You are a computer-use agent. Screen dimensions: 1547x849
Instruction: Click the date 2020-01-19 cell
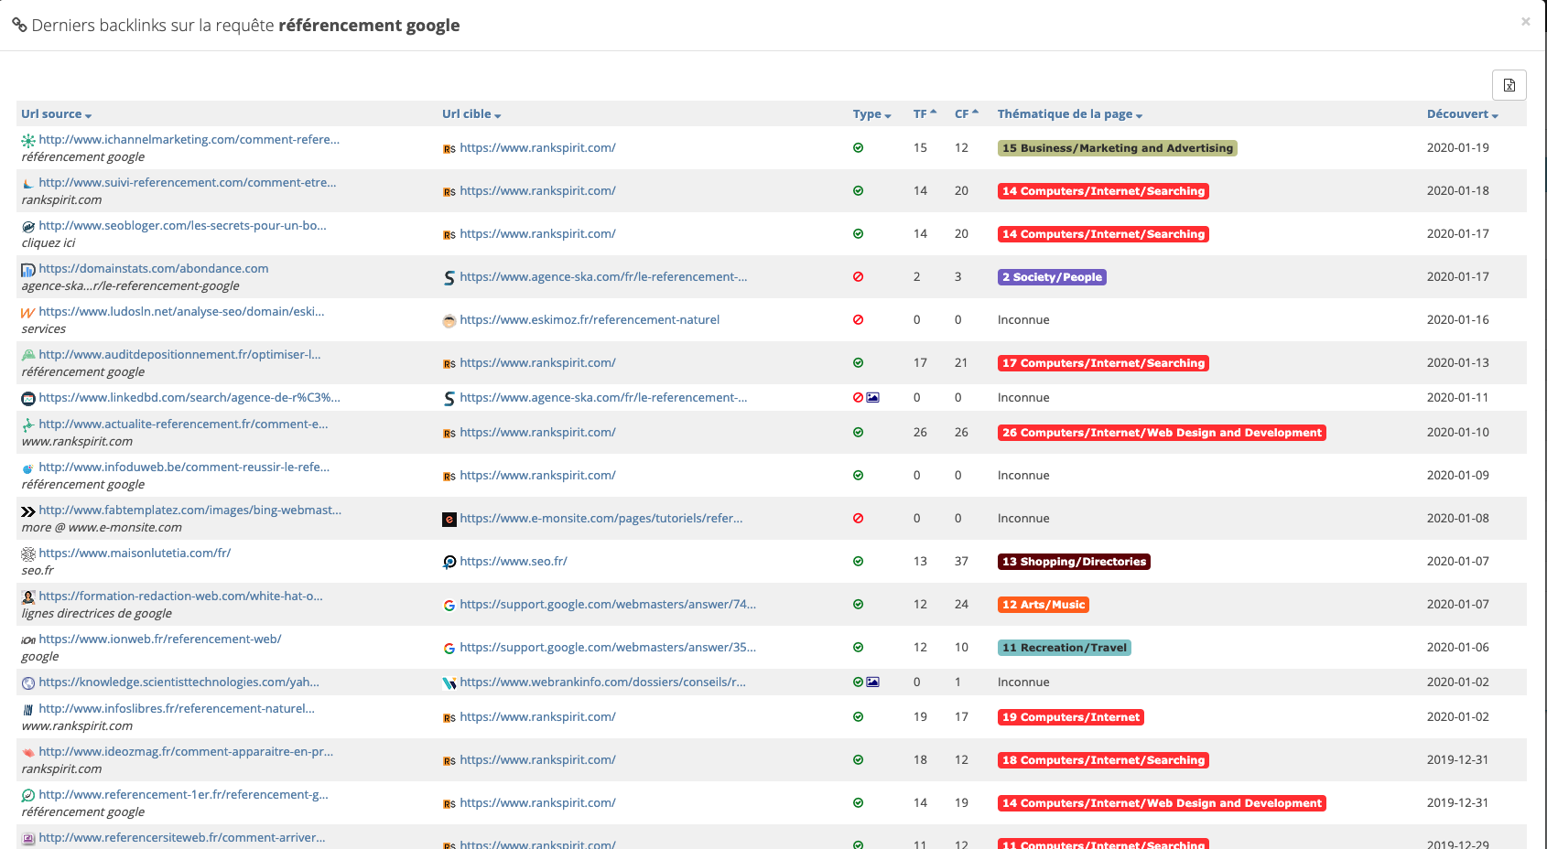pos(1457,148)
